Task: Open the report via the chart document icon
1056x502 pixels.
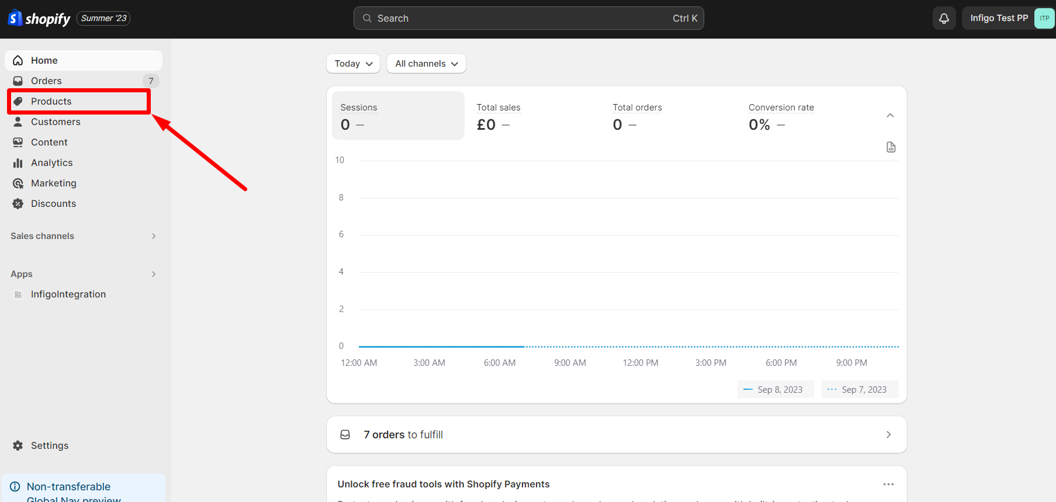Action: point(891,147)
